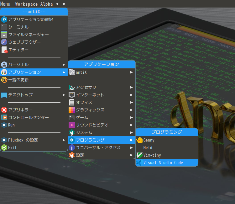Click Workspace Alpha label in toolbar
The height and width of the screenshot is (204, 235).
pyautogui.click(x=34, y=4)
